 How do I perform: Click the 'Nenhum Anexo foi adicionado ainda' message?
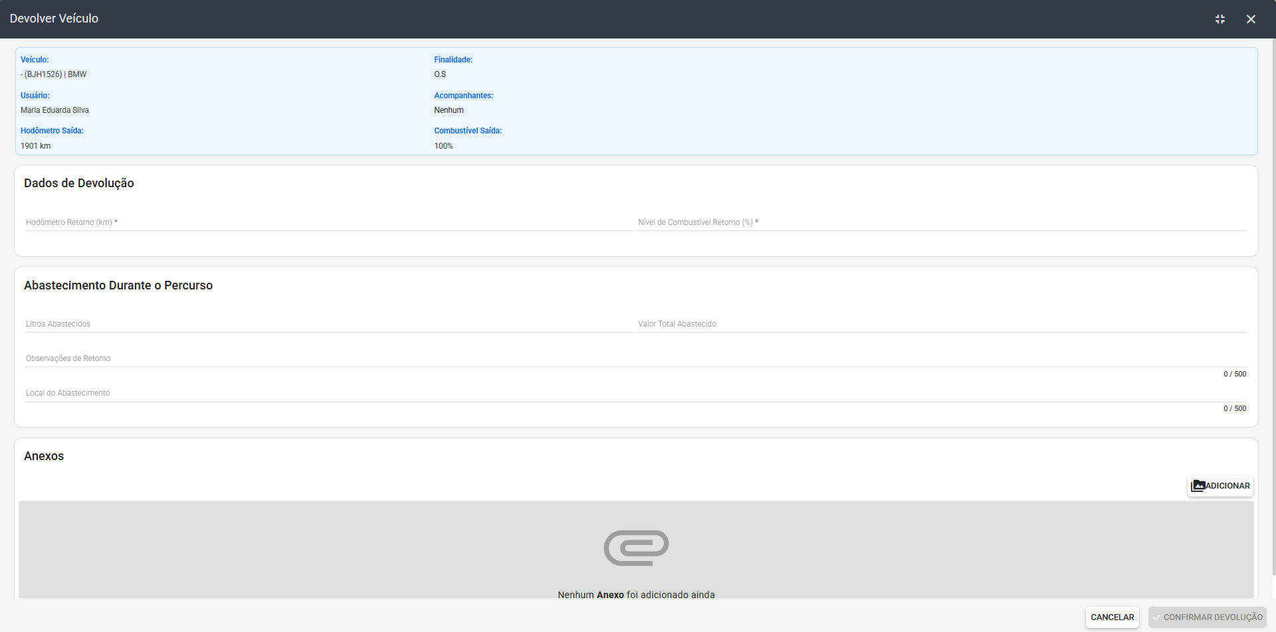tap(636, 595)
